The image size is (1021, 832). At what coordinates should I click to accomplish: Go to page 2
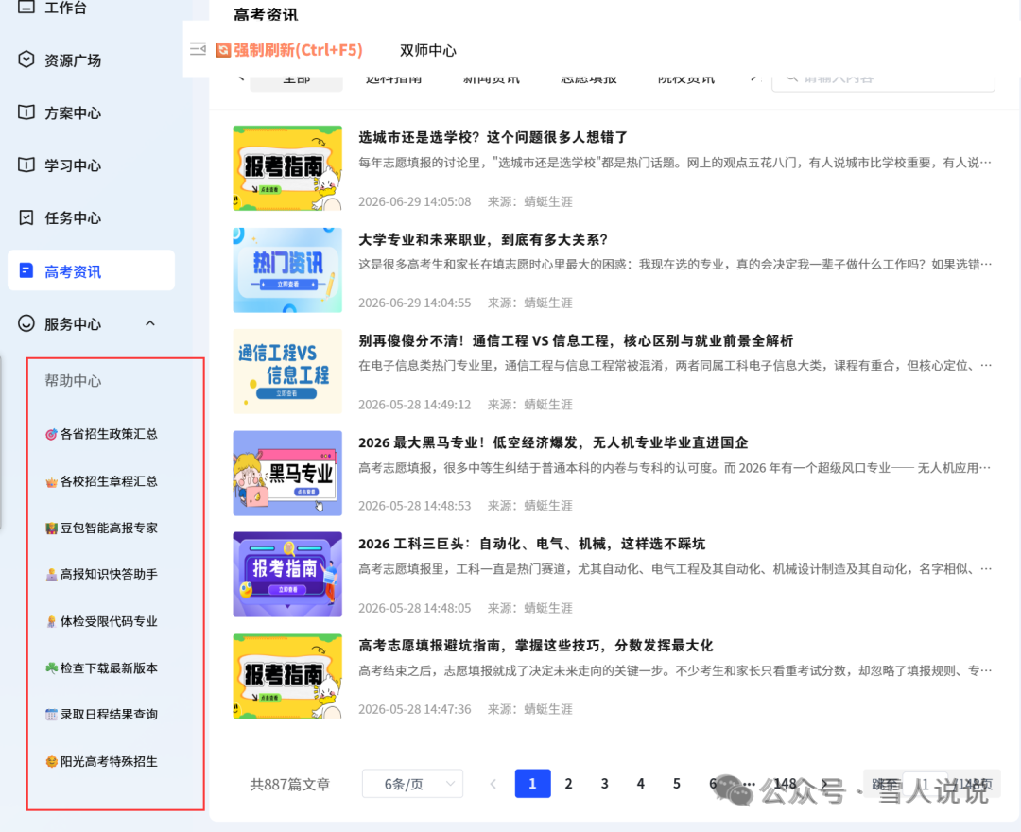[x=568, y=784]
